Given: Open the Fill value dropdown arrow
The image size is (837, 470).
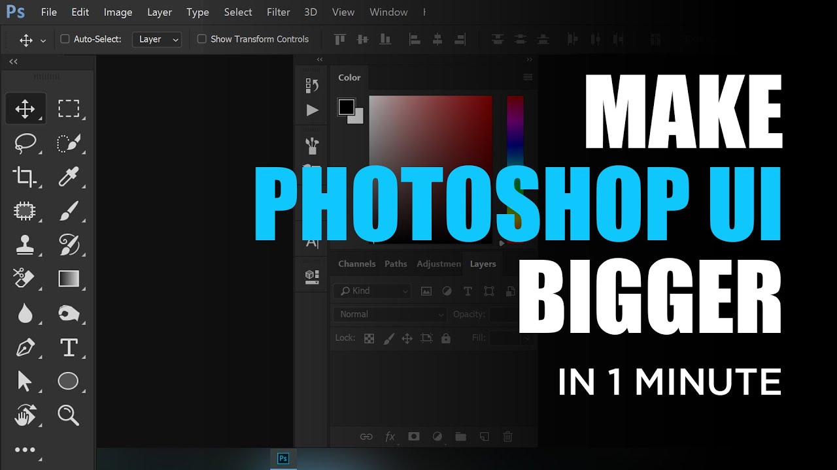Looking at the screenshot, I should [526, 339].
